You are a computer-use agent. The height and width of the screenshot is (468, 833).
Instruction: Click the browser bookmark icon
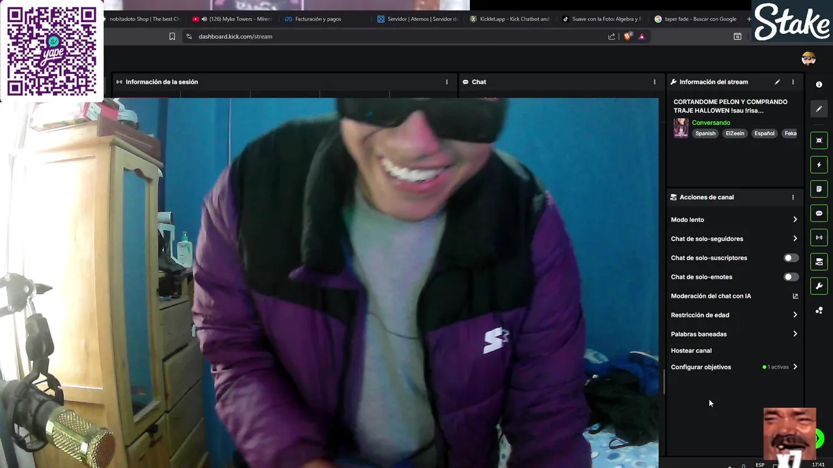click(x=172, y=36)
